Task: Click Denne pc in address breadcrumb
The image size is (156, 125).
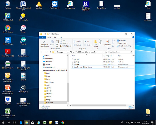Action: click(60, 52)
